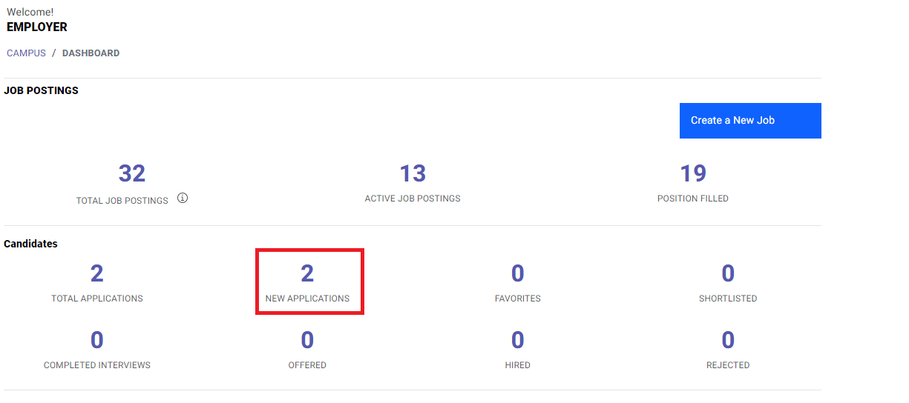909x403 pixels.
Task: Open the 32 Total Job Postings count
Action: 132,173
